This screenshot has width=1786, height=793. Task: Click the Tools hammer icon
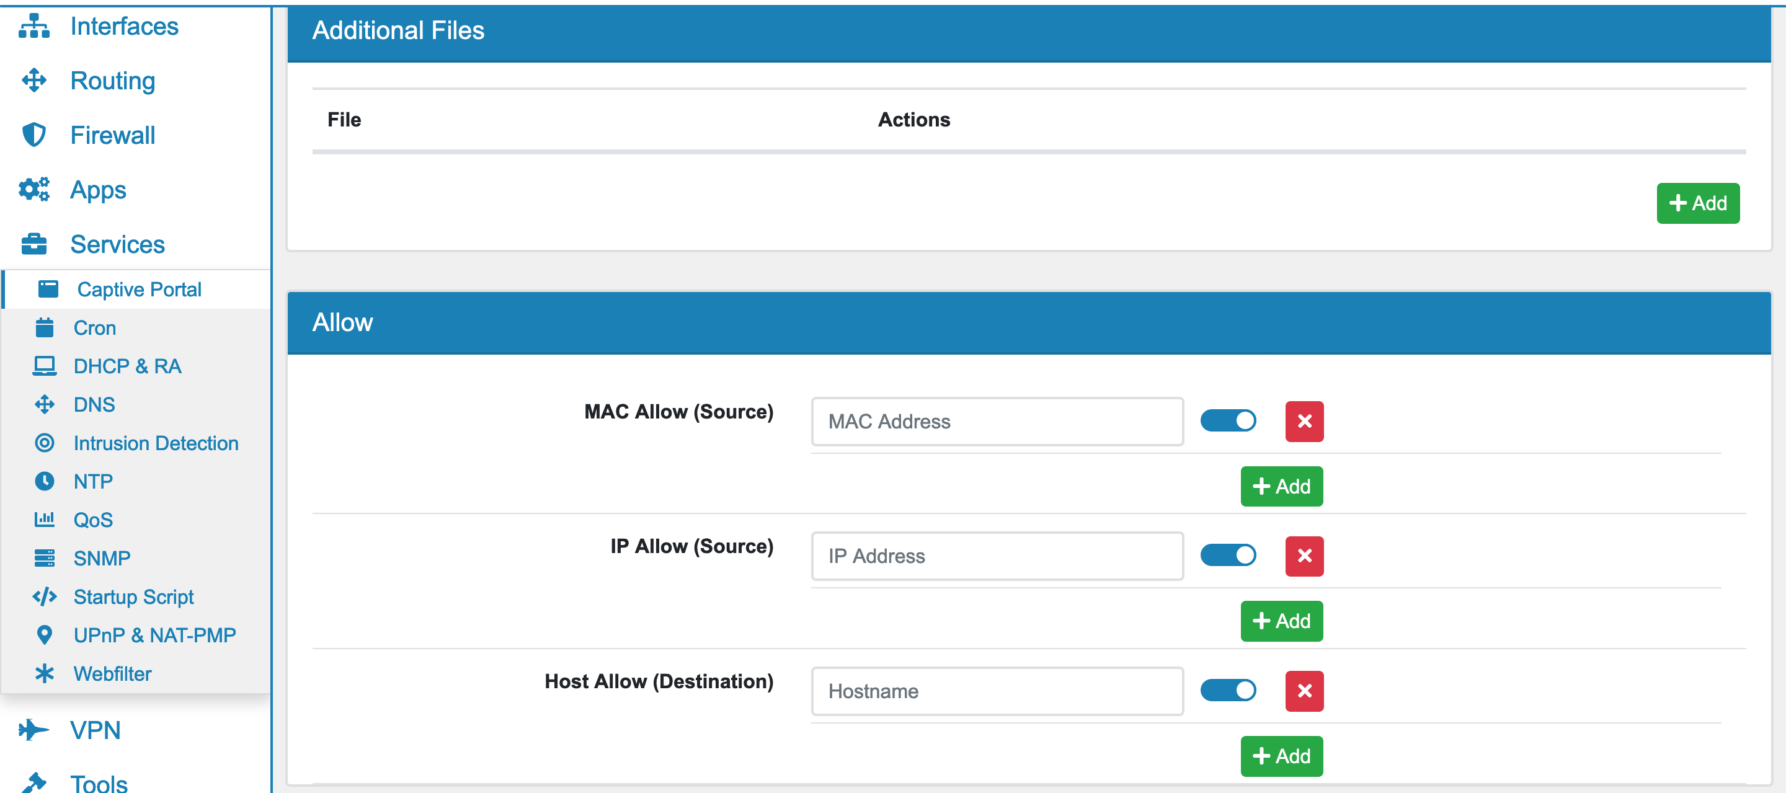34,782
